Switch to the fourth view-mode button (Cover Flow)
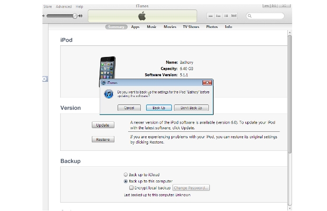Screen dimensions: 327x211 click(x=234, y=16)
